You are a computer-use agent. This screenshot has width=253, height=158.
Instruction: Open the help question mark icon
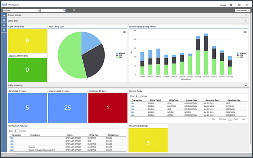tap(239, 5)
